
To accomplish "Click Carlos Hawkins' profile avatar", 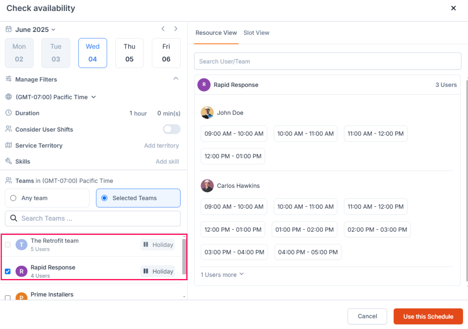I will point(207,186).
